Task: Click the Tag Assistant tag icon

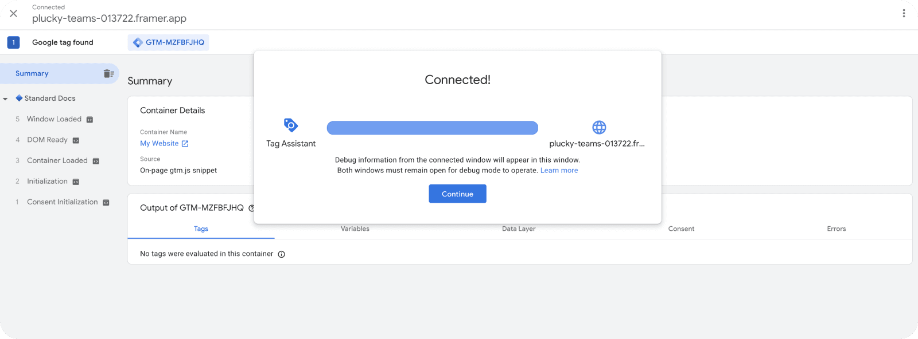Action: tap(291, 125)
